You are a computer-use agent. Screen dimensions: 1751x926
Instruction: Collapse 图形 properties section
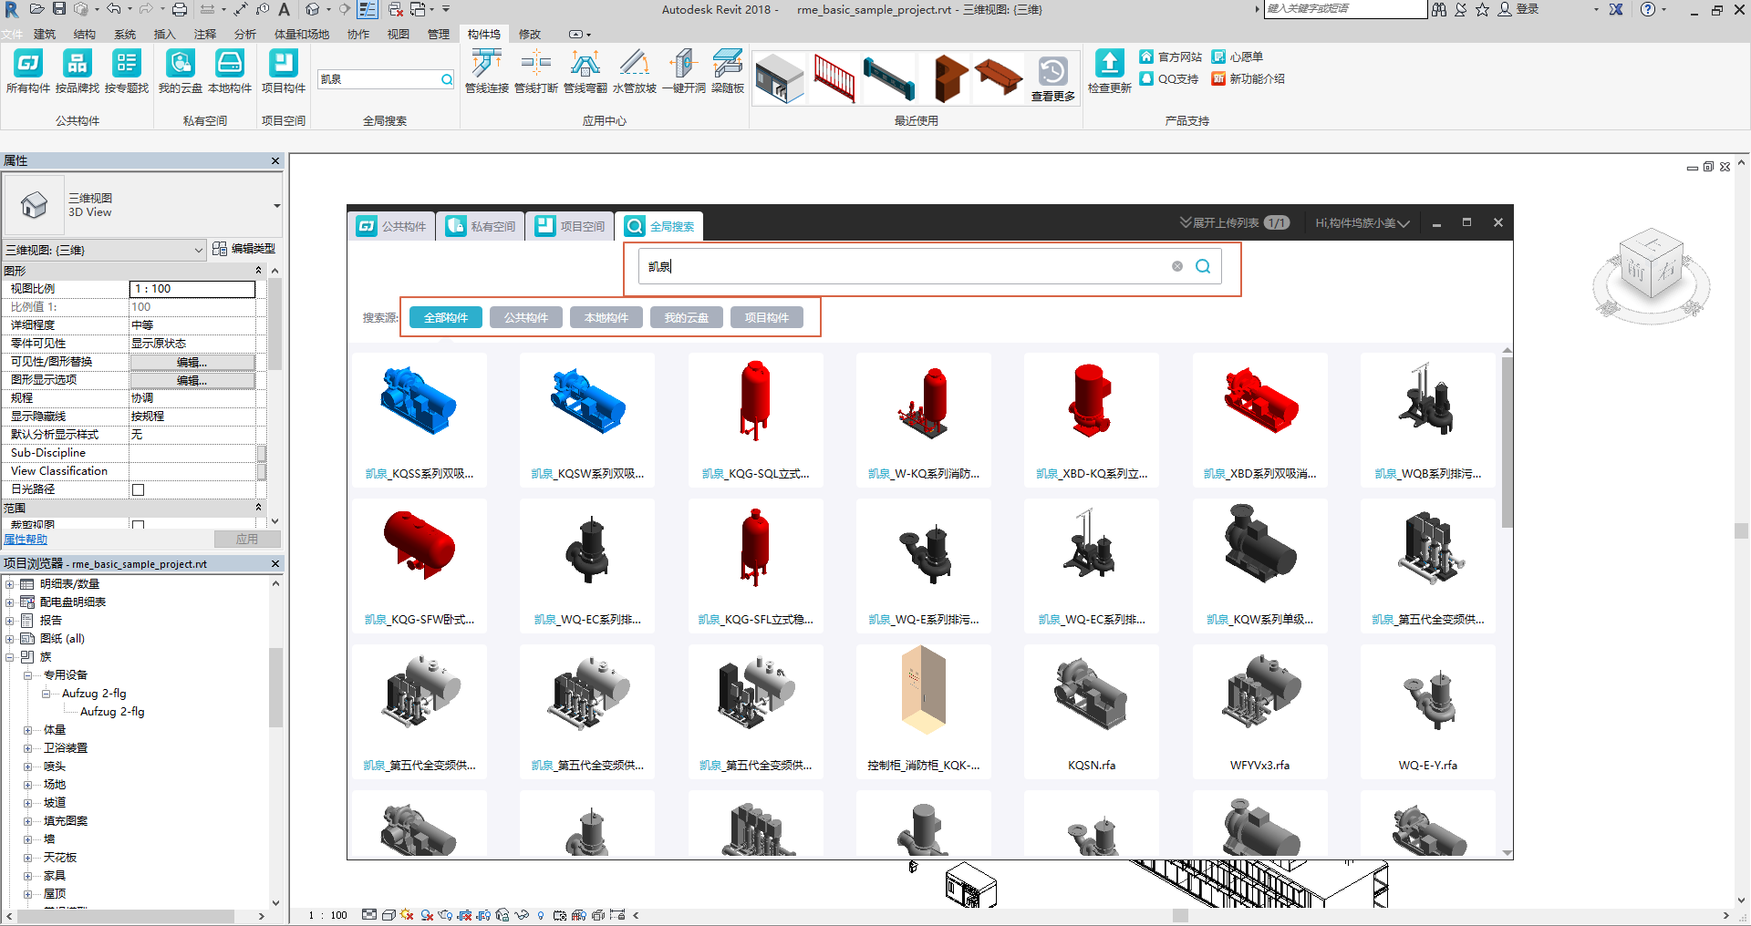pos(258,271)
